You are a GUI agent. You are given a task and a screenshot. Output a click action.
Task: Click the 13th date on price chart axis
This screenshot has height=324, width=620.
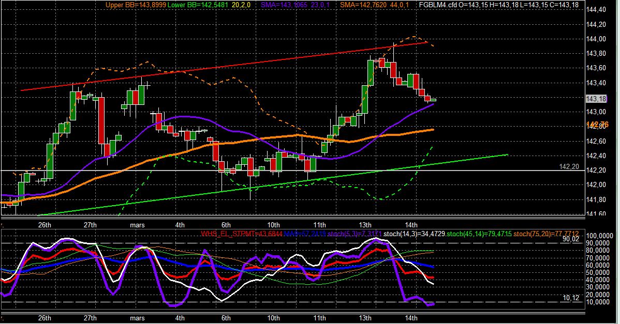point(365,225)
